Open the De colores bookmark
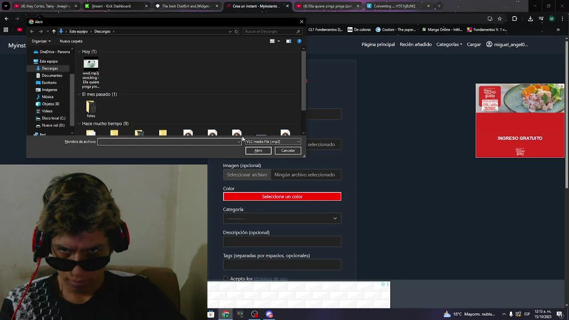 tap(359, 30)
